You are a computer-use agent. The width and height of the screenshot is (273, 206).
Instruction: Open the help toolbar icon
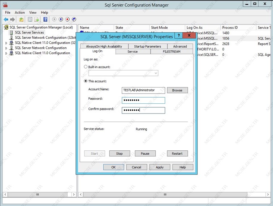45,20
